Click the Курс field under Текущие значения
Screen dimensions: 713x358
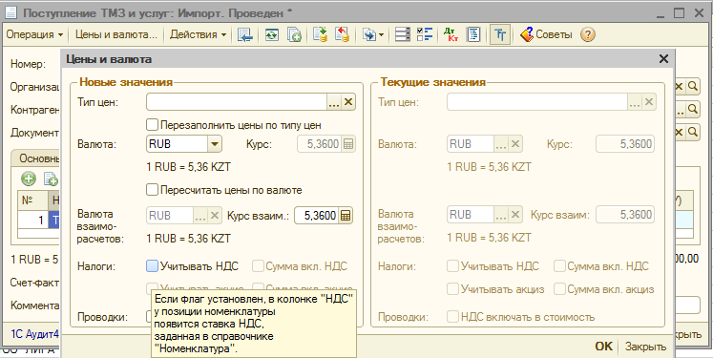pyautogui.click(x=625, y=145)
